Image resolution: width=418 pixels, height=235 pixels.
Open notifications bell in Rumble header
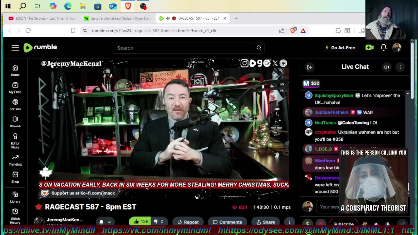[384, 48]
